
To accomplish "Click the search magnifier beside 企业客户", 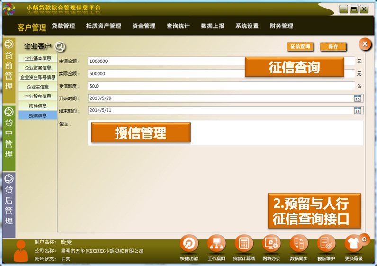I will click(60, 46).
